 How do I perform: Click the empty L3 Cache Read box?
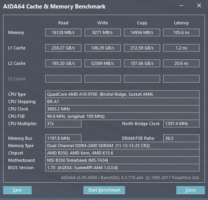click(x=63, y=79)
